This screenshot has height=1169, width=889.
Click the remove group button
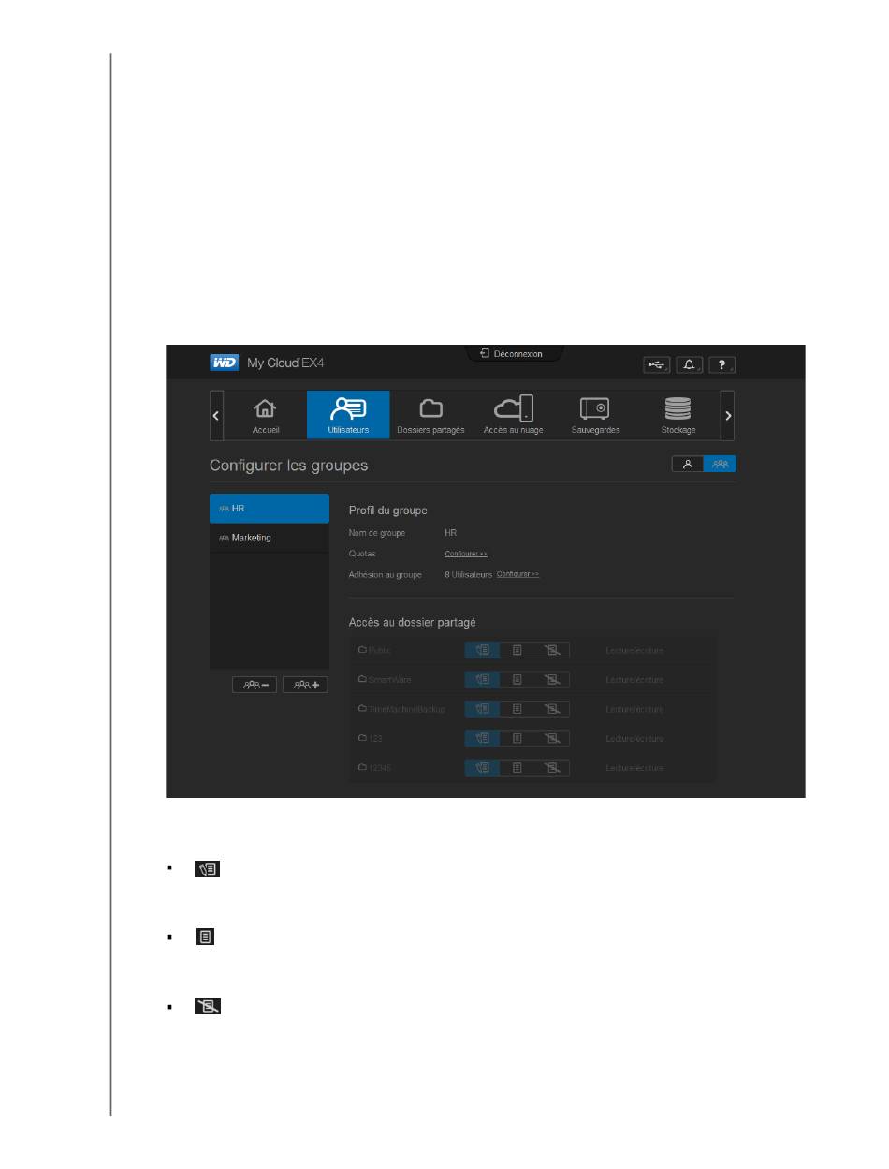tap(255, 685)
